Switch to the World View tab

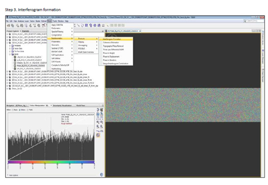[80, 106]
